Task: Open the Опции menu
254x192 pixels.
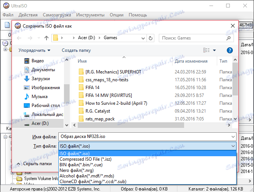Action: (117, 15)
